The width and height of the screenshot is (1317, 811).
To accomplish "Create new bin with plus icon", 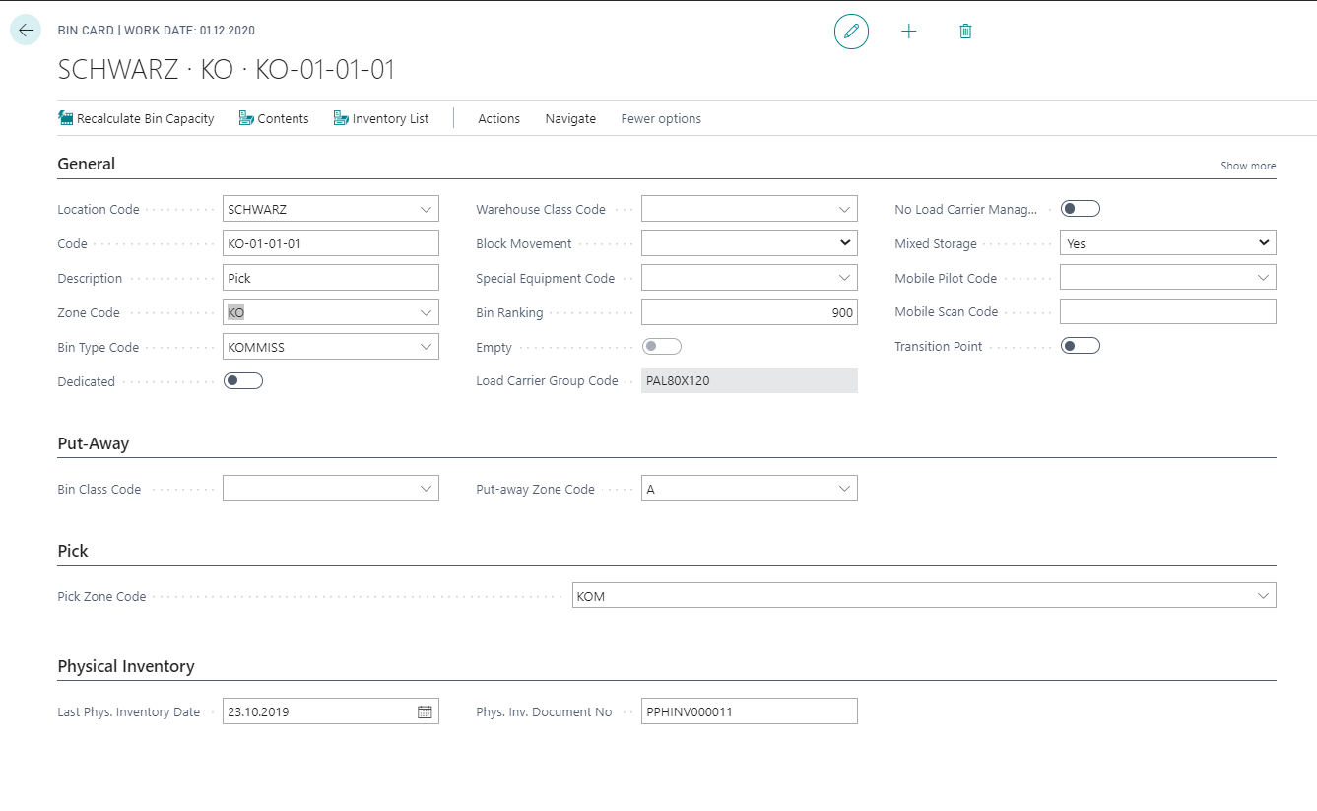I will (x=908, y=32).
